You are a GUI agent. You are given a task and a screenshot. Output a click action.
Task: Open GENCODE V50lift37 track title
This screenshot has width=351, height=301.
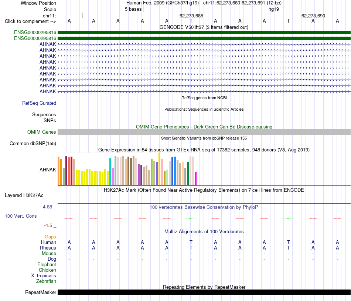pyautogui.click(x=204, y=27)
